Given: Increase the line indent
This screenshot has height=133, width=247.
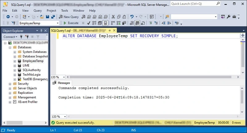Looking at the screenshot, I should pos(169,23).
